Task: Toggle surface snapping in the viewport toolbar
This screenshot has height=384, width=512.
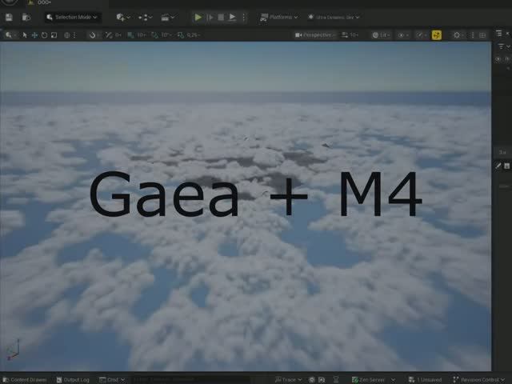Action: point(94,35)
